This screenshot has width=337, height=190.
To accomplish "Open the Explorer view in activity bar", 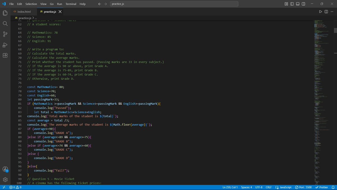I will pos(5,13).
